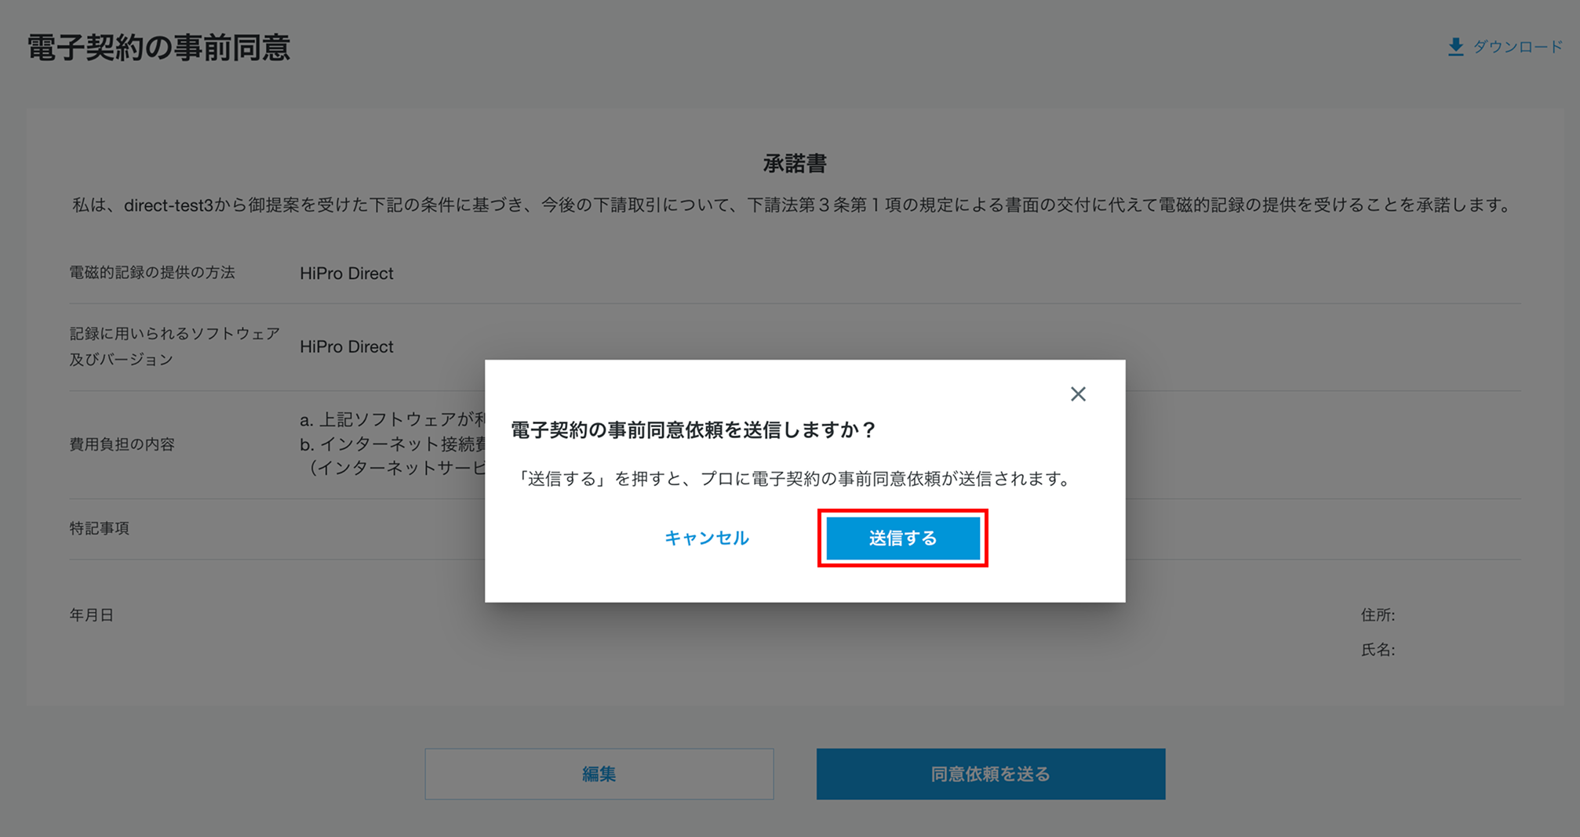Screen dimensions: 1580x837
Task: Click the download arrow icon
Action: 1455,47
